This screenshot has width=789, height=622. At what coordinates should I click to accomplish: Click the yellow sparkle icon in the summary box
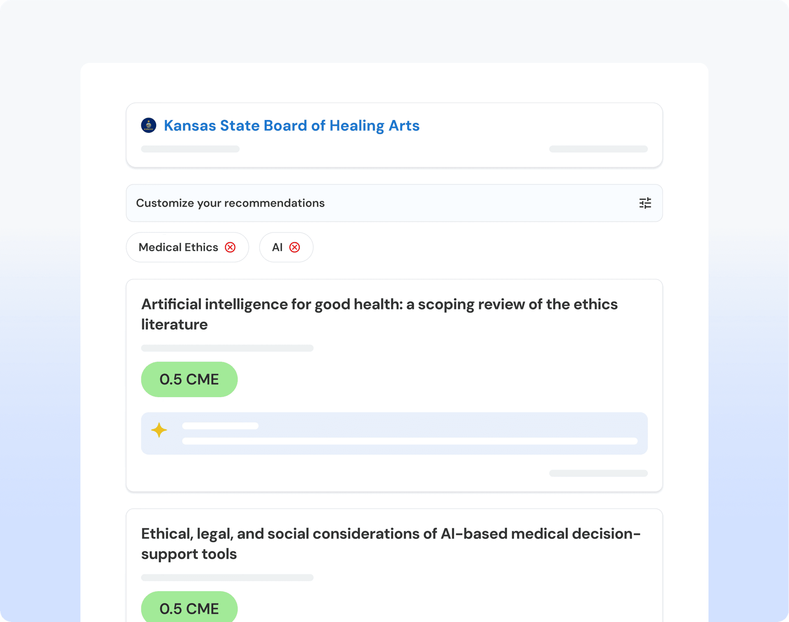[x=159, y=430]
